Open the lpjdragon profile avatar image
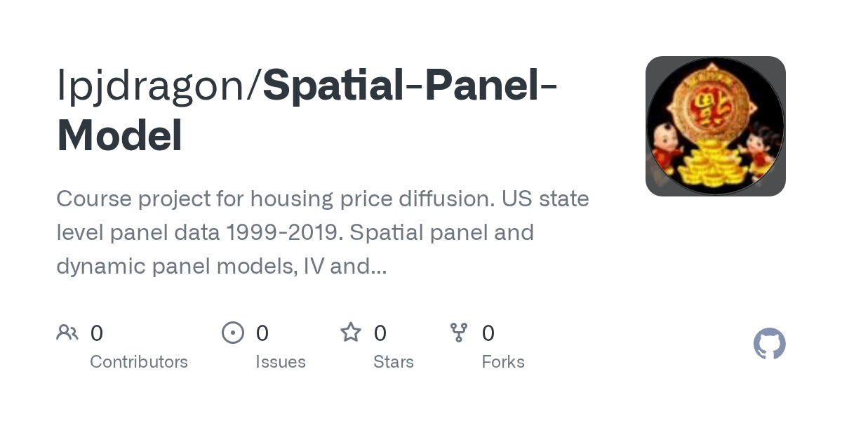Image resolution: width=842 pixels, height=421 pixels. point(715,126)
